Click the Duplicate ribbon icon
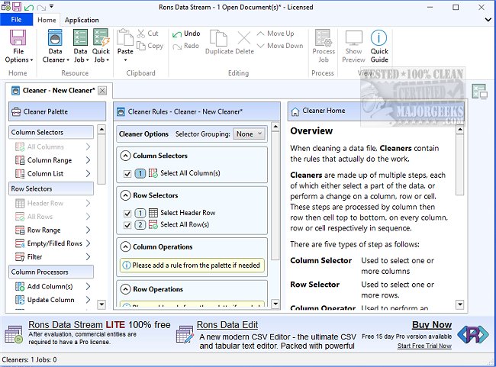Viewport: 496px width, 367px height. tap(219, 38)
